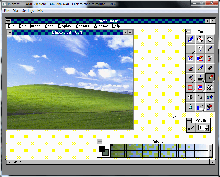The height and width of the screenshot is (177, 220).
Task: Select the filled blue rectangle shape tool
Action: point(200,87)
